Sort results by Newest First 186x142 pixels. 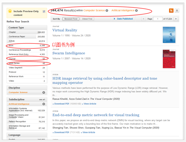[x=71, y=19]
